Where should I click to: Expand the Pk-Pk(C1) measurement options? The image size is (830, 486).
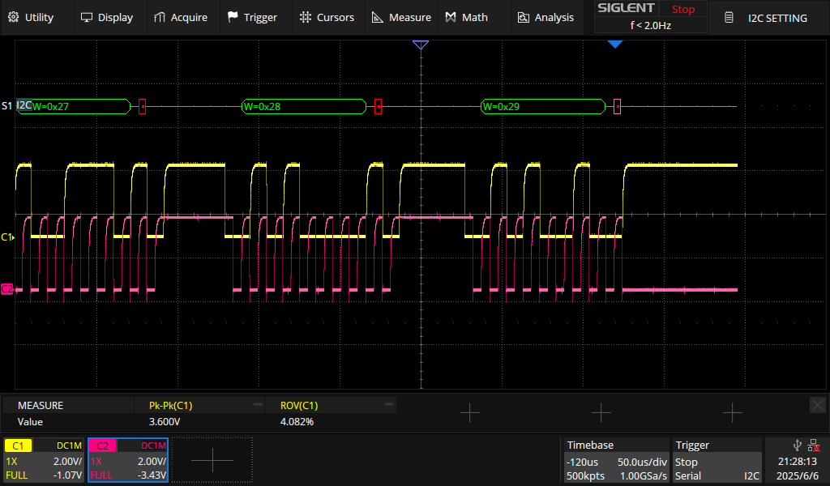(257, 404)
